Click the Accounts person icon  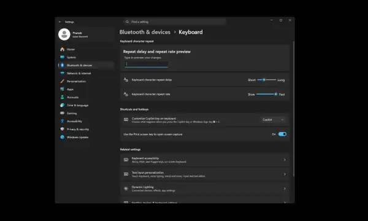tap(62, 97)
